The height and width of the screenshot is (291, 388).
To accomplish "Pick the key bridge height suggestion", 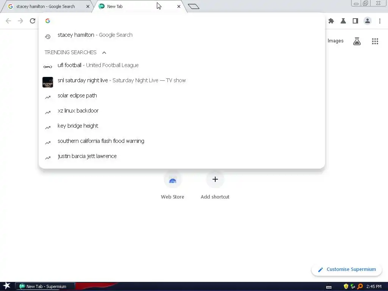I will [x=182, y=126].
